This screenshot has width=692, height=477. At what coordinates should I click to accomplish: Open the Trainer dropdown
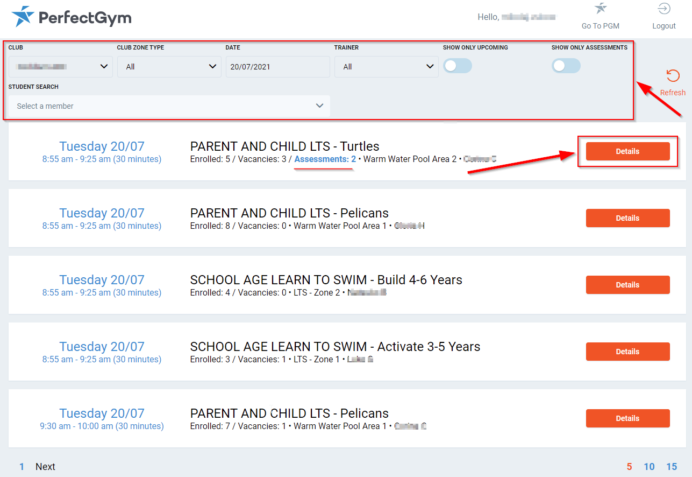pos(386,67)
